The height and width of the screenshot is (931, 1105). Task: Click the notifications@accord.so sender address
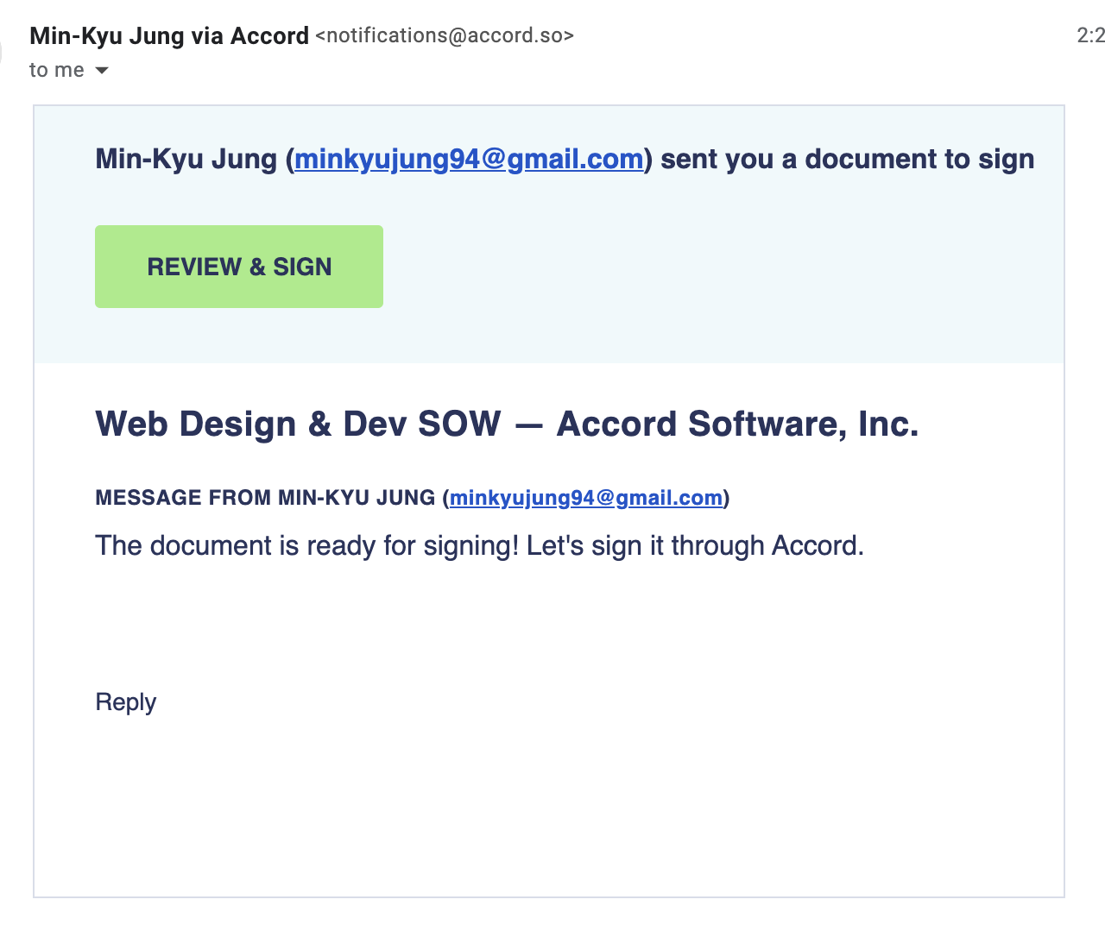tap(445, 35)
